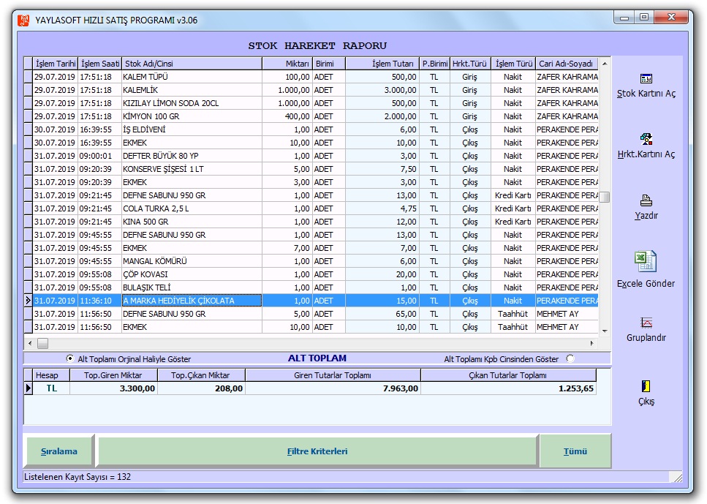Select the MANGAL KÖMÜRÜ cell
The height and width of the screenshot is (504, 707).
click(x=192, y=261)
